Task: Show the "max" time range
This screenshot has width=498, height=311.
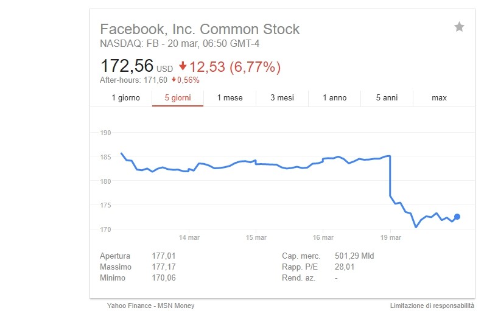Action: point(439,98)
